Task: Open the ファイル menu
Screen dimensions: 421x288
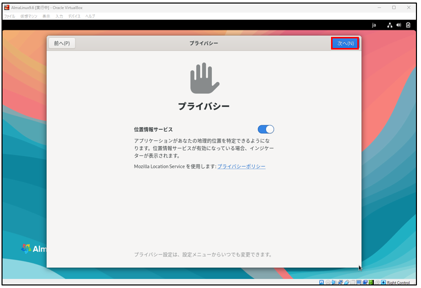Action: (x=10, y=16)
